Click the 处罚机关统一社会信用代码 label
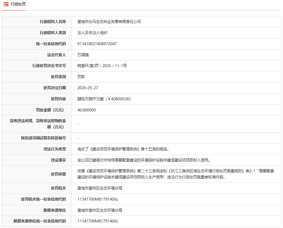 (44, 199)
